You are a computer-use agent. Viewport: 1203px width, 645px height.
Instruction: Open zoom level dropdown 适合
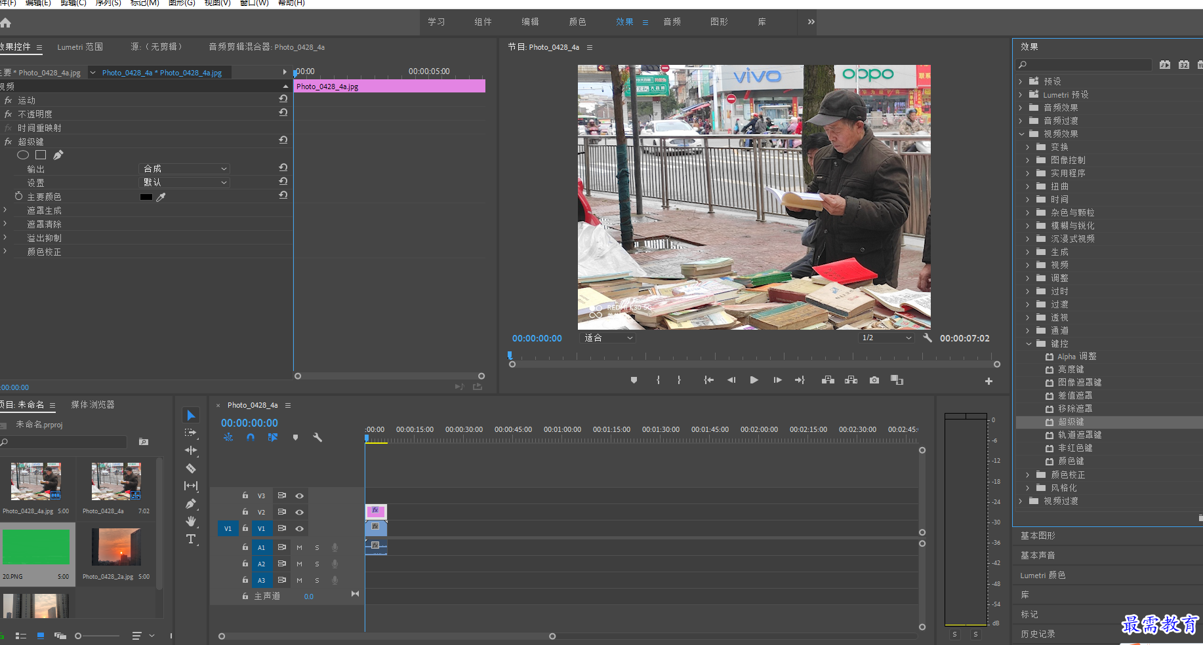click(607, 338)
